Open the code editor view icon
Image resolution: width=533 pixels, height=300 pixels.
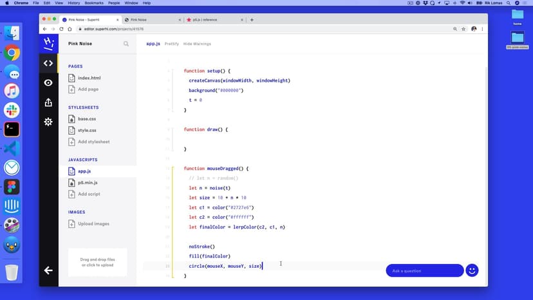tap(48, 63)
